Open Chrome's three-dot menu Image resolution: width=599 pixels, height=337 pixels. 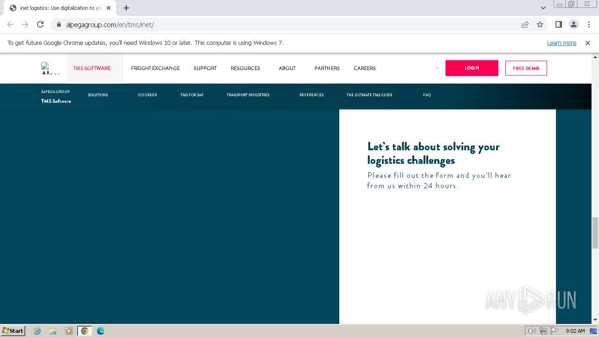[x=588, y=24]
